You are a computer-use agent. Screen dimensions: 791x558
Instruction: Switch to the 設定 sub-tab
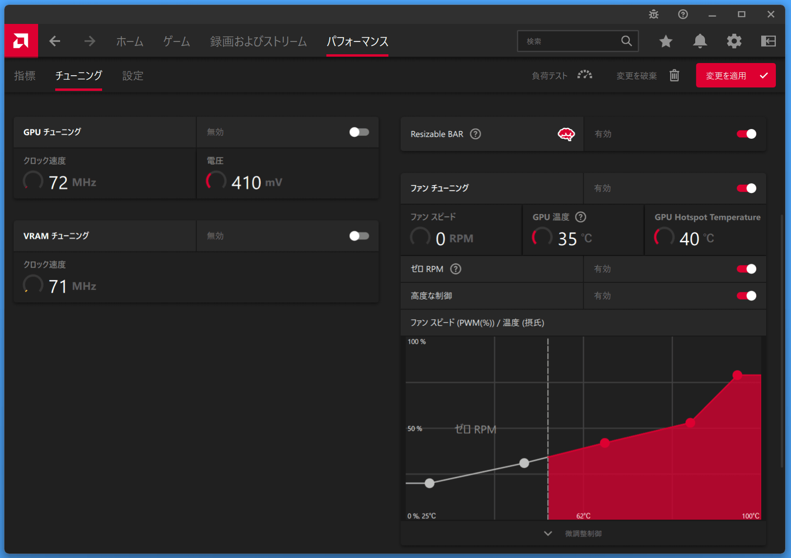(x=133, y=76)
